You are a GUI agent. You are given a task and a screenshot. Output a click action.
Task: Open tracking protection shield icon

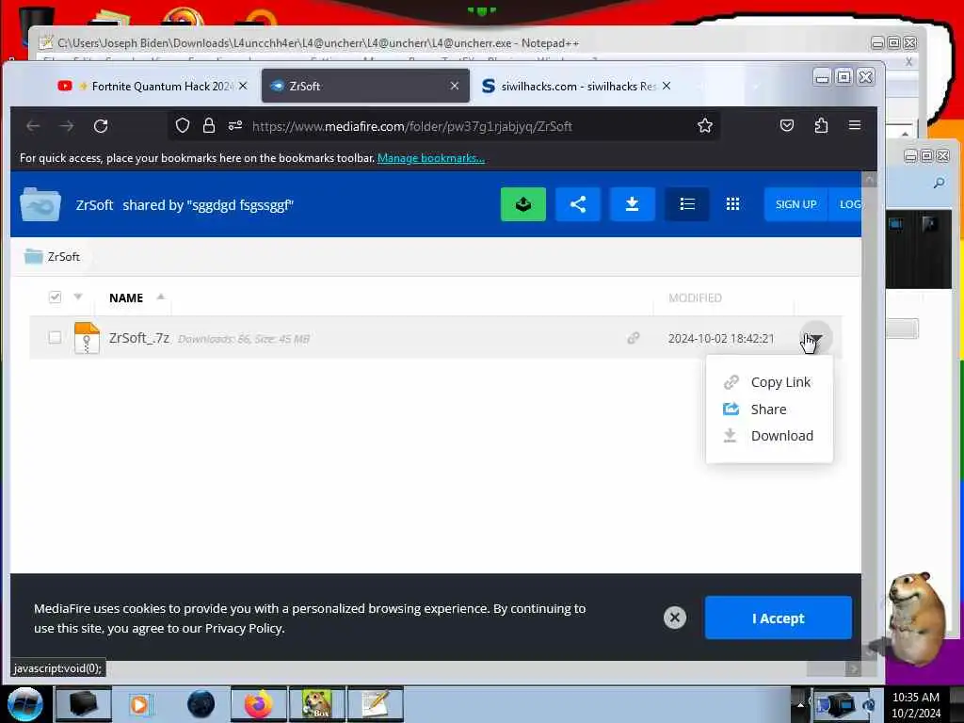183,126
